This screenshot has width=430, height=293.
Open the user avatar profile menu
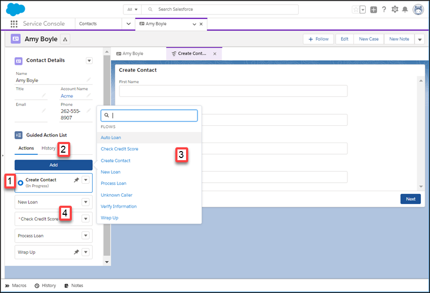[x=418, y=10]
